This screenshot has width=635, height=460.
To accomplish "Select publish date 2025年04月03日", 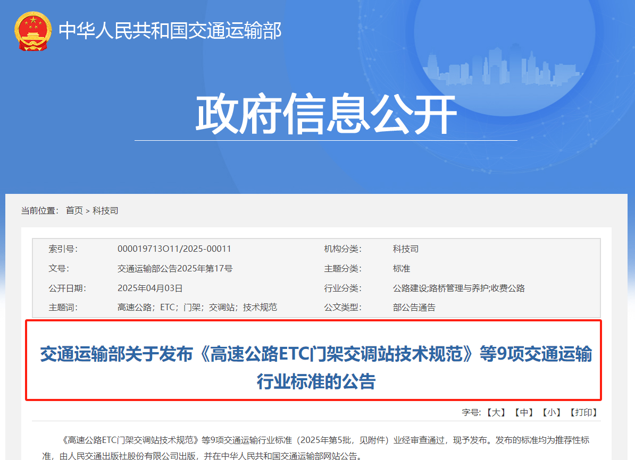I will point(150,288).
